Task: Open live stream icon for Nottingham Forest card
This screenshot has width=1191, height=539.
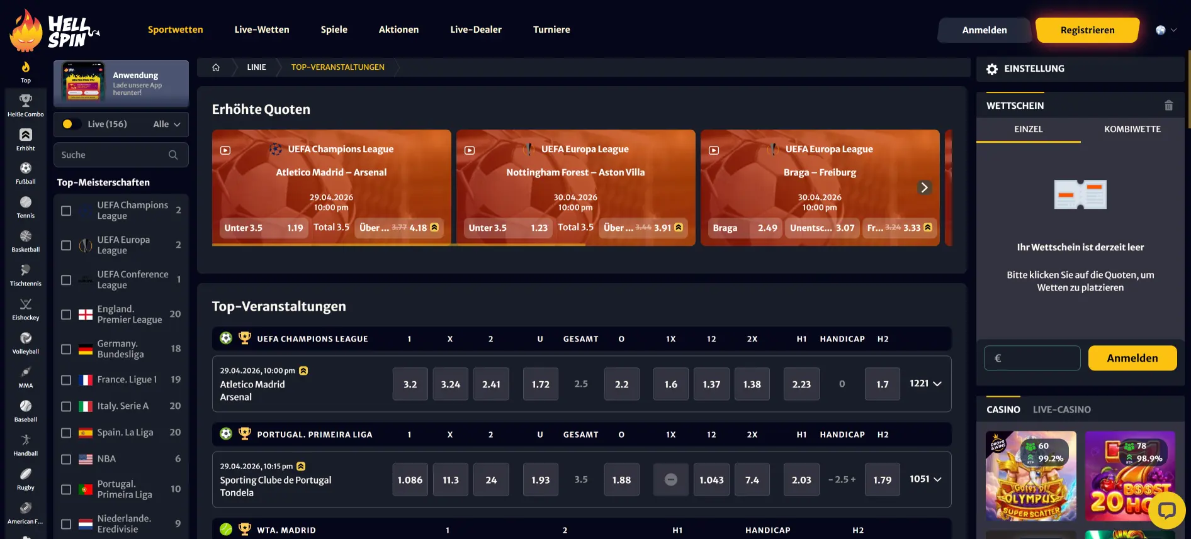Action: pyautogui.click(x=470, y=150)
